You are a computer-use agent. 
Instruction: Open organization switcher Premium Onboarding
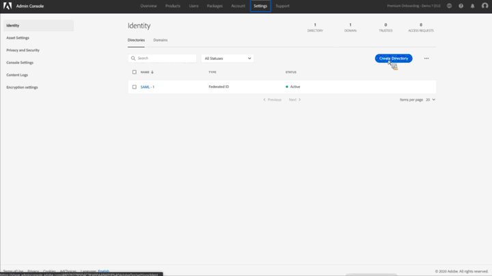coord(413,6)
